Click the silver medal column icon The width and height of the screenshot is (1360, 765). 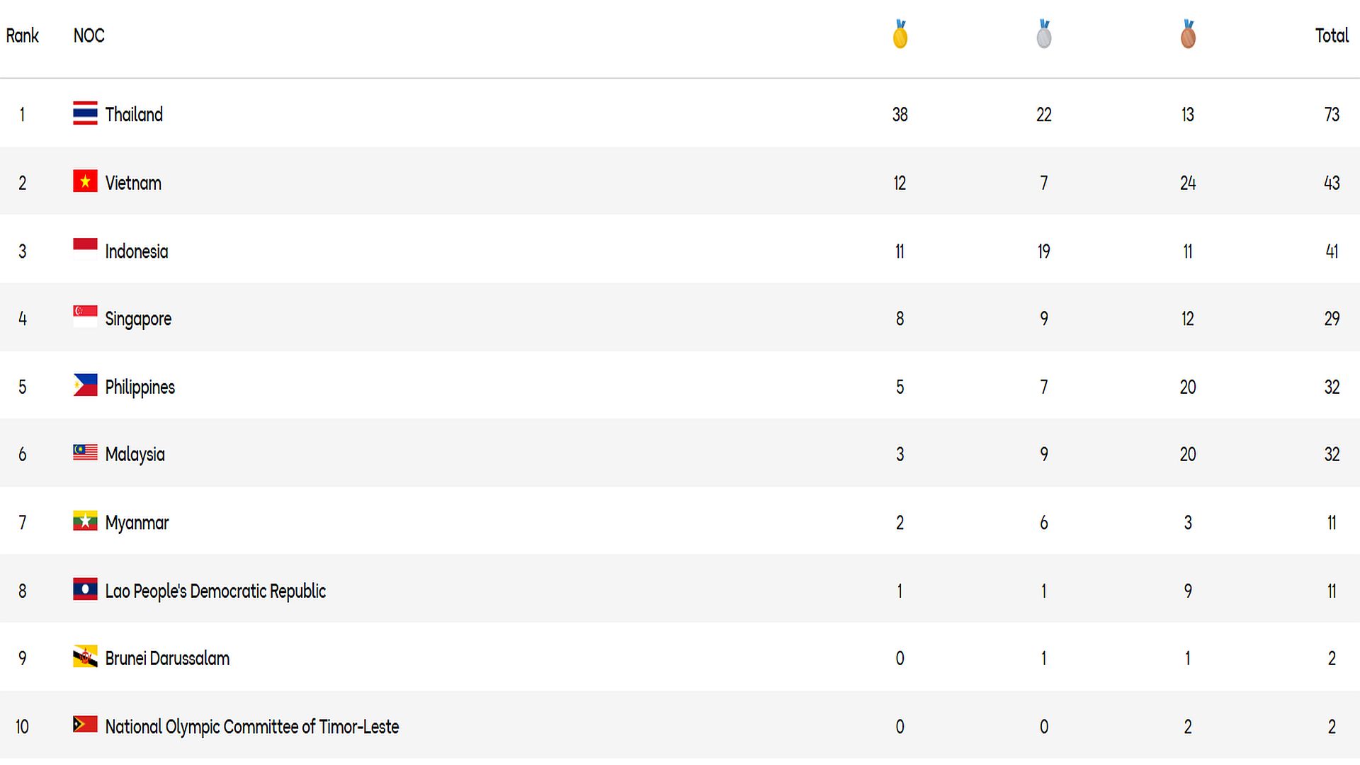1043,34
